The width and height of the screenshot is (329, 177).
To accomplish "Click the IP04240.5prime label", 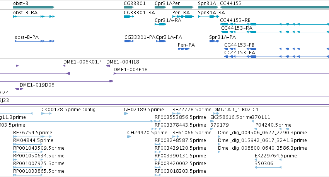I will click(x=273, y=125).
